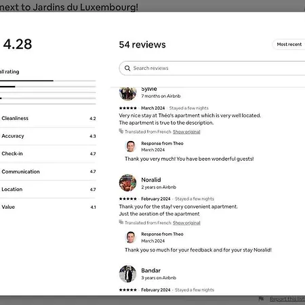Viewport: 305px width, 305px height.
Task: Click the Bandar reviewer name
Action: (x=150, y=270)
